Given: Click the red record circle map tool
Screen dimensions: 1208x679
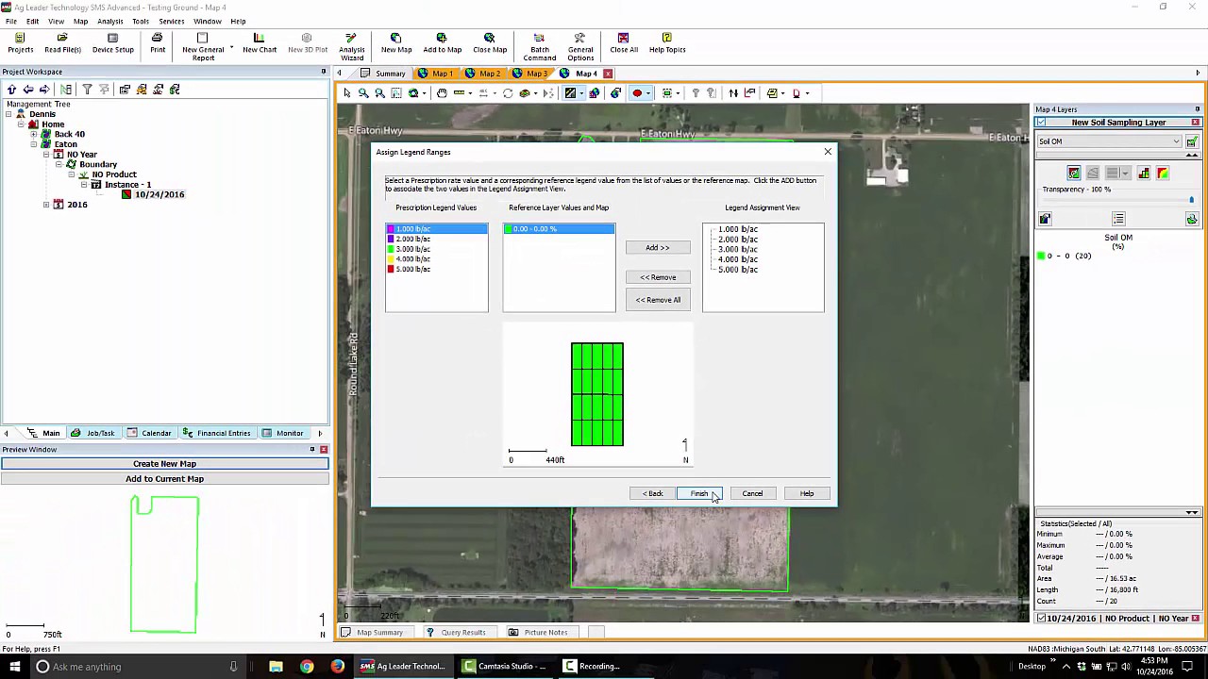Looking at the screenshot, I should click(x=637, y=93).
